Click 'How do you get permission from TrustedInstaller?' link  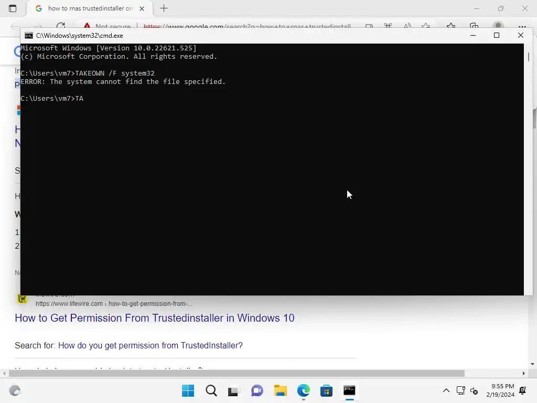pos(151,345)
